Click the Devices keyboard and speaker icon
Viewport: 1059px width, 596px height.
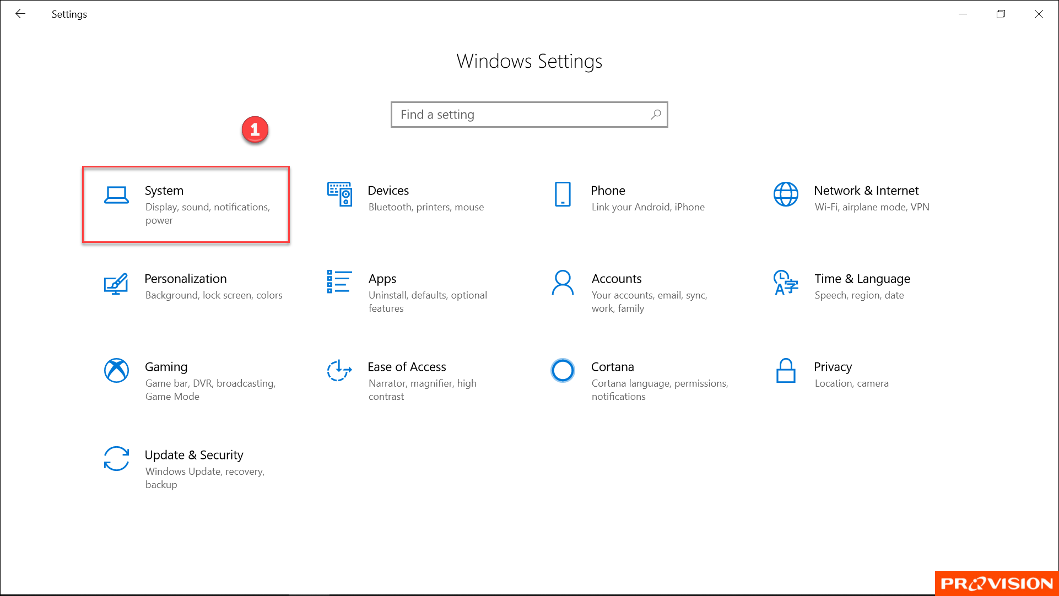click(x=340, y=194)
